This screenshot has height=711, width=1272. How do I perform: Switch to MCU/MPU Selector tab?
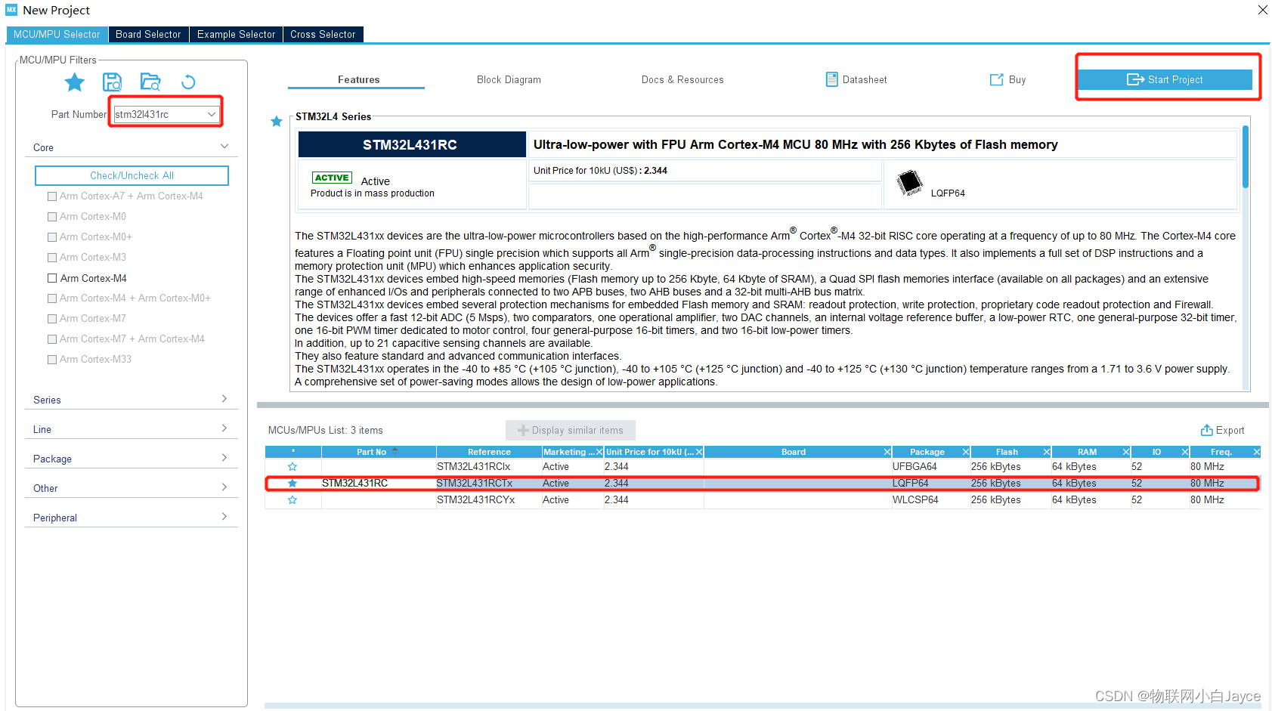(57, 35)
